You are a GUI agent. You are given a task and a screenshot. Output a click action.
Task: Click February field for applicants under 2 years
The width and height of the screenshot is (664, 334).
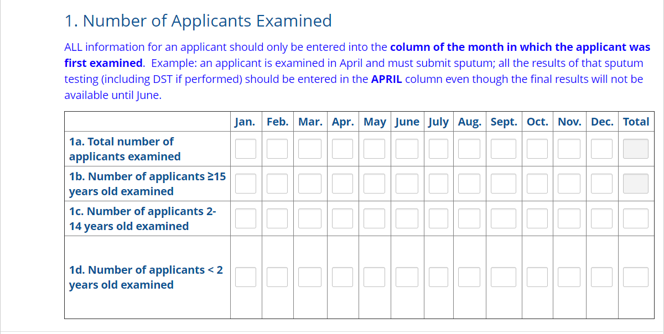coord(277,277)
